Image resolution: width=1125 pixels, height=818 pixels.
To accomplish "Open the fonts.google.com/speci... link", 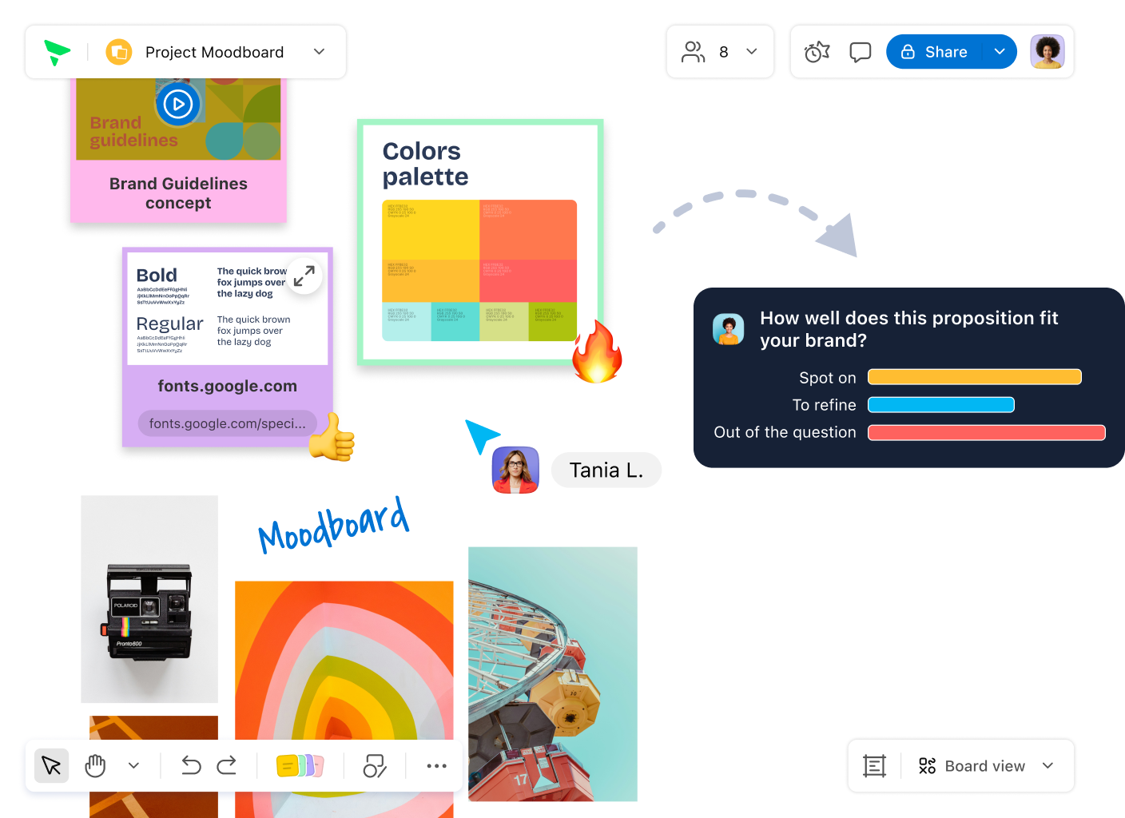I will (228, 423).
